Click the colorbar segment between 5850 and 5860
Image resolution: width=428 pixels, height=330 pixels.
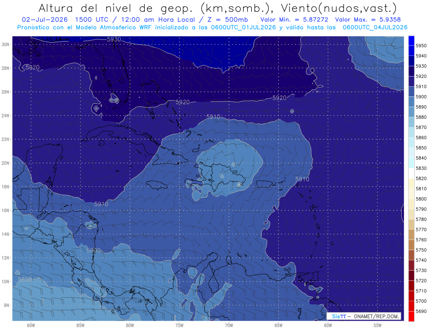411,142
